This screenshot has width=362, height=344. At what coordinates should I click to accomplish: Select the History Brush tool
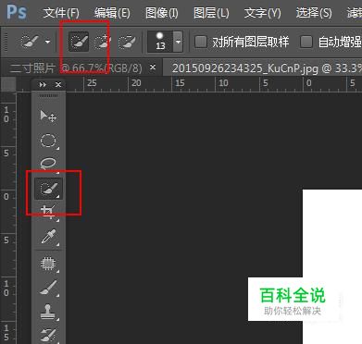tap(48, 335)
